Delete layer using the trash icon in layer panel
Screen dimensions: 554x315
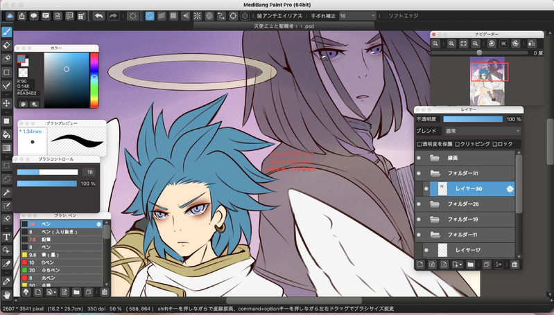[x=514, y=264]
